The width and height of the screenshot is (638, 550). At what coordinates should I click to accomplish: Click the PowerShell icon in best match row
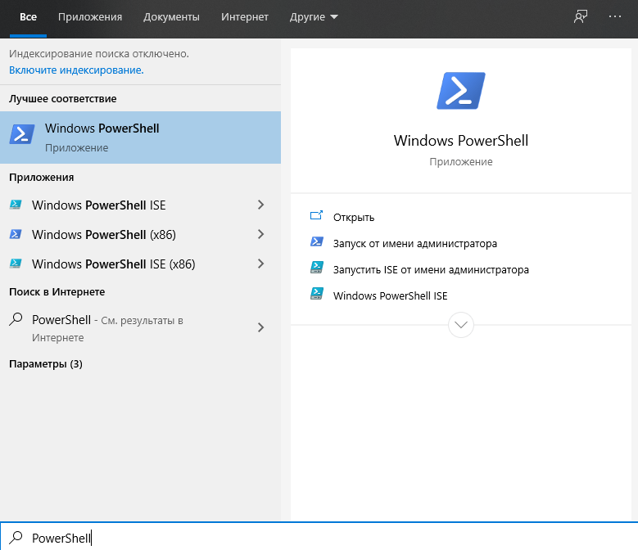point(22,134)
